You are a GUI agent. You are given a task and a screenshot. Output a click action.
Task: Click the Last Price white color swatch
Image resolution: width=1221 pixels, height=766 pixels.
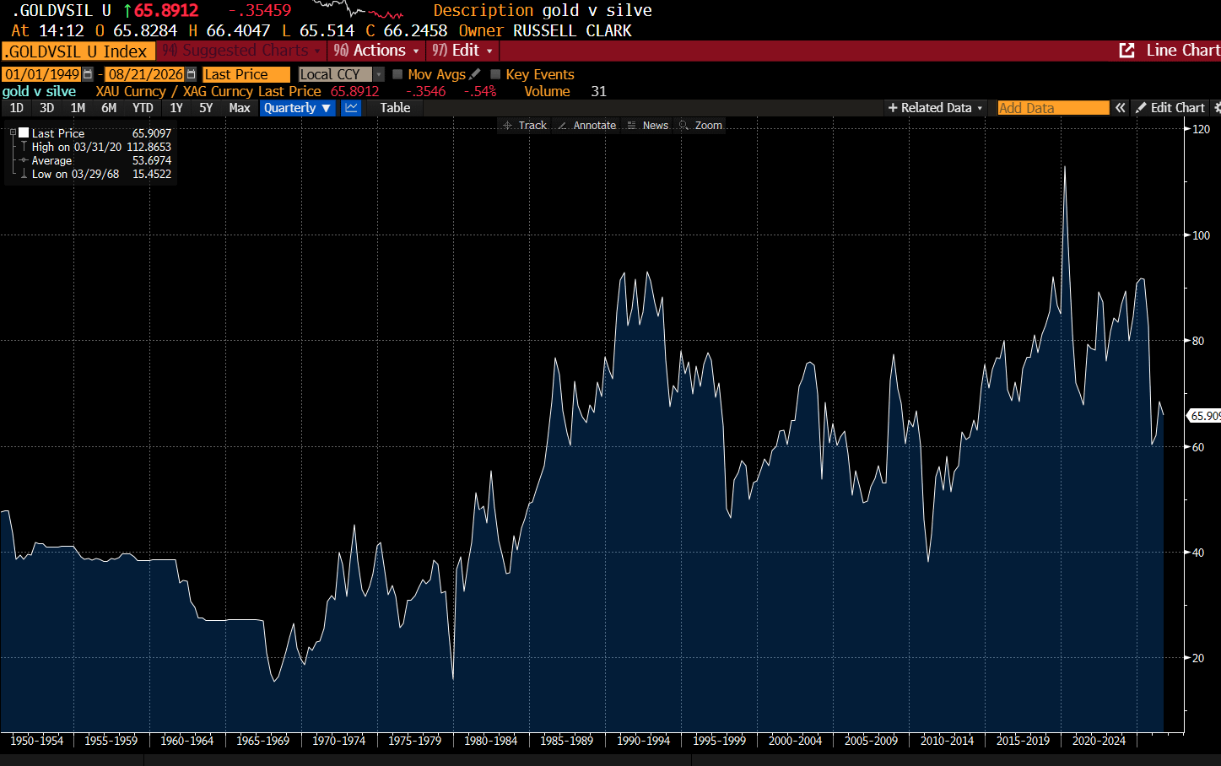[x=24, y=133]
